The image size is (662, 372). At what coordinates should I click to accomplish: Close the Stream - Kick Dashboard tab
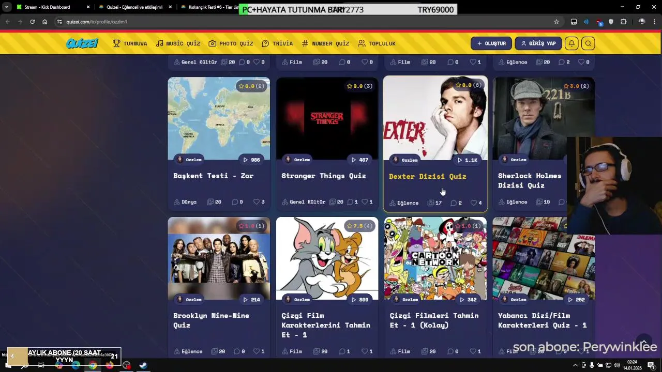pos(88,7)
